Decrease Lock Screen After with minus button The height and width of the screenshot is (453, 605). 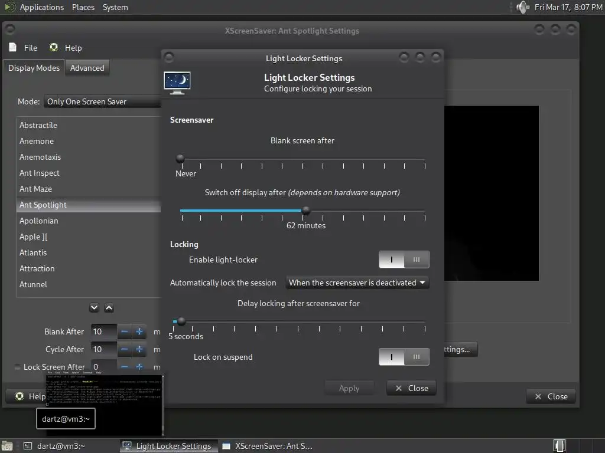coord(124,367)
